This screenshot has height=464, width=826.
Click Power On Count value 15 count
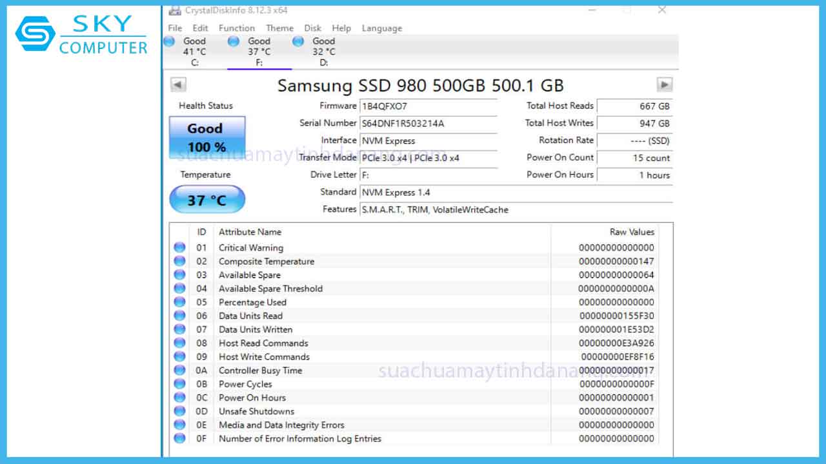(x=634, y=158)
